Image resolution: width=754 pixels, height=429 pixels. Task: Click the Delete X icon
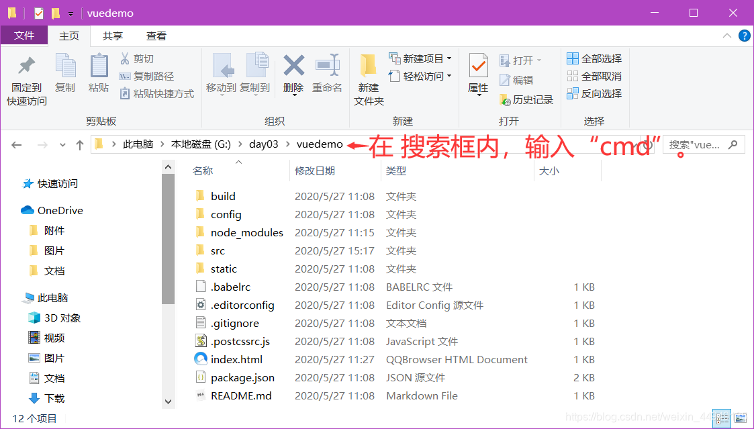(x=294, y=65)
